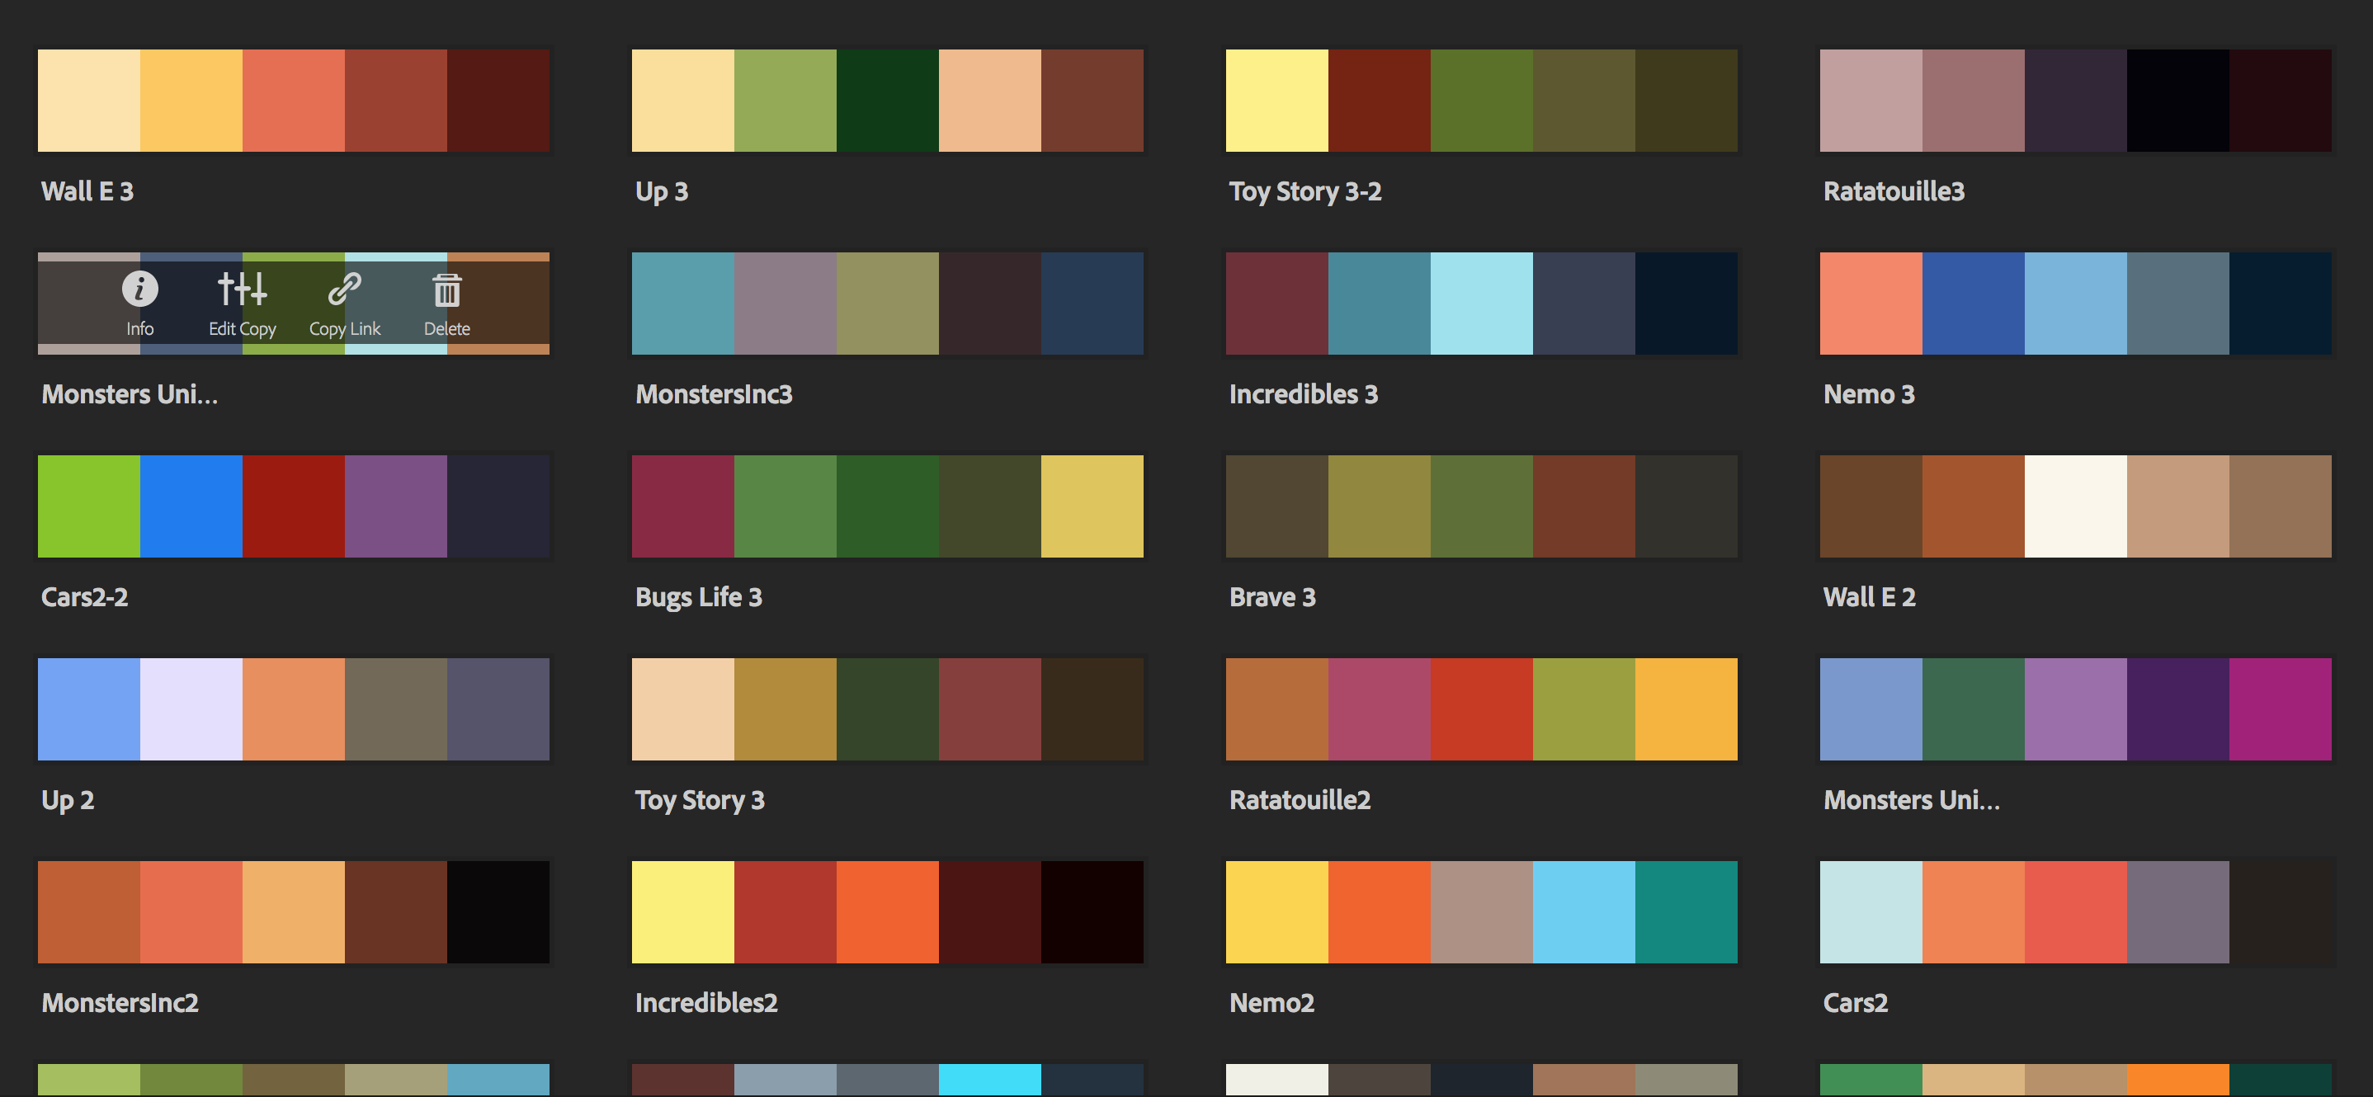
Task: Click the Nemo 3 theme name
Action: click(x=1869, y=394)
